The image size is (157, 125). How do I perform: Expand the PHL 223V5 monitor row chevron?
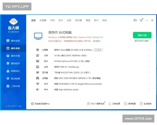149,72
